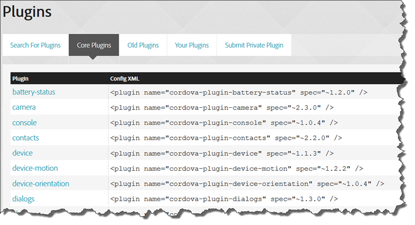Open the Your Plugins tab

[192, 45]
